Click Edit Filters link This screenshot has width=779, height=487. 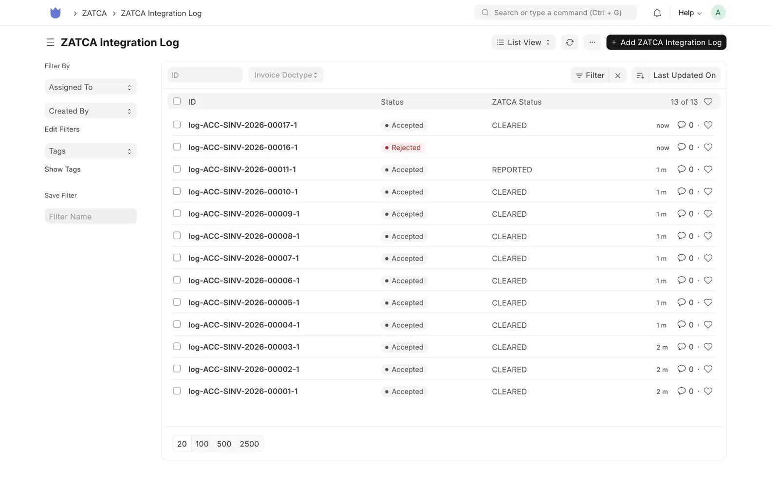62,129
